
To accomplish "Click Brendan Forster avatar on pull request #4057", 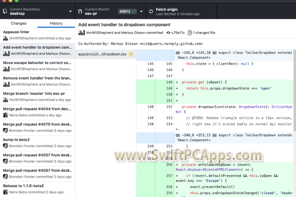I will (x=5, y=161).
